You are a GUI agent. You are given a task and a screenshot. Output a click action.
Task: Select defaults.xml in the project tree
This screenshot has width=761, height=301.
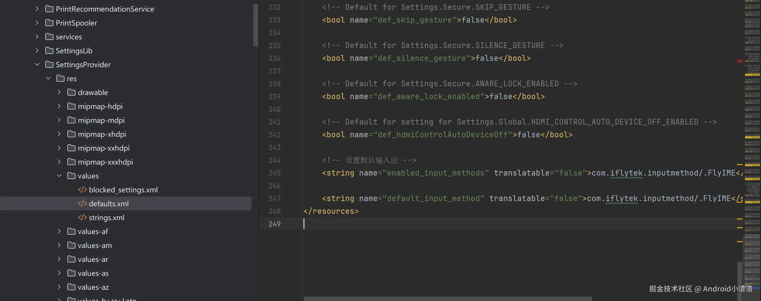109,203
